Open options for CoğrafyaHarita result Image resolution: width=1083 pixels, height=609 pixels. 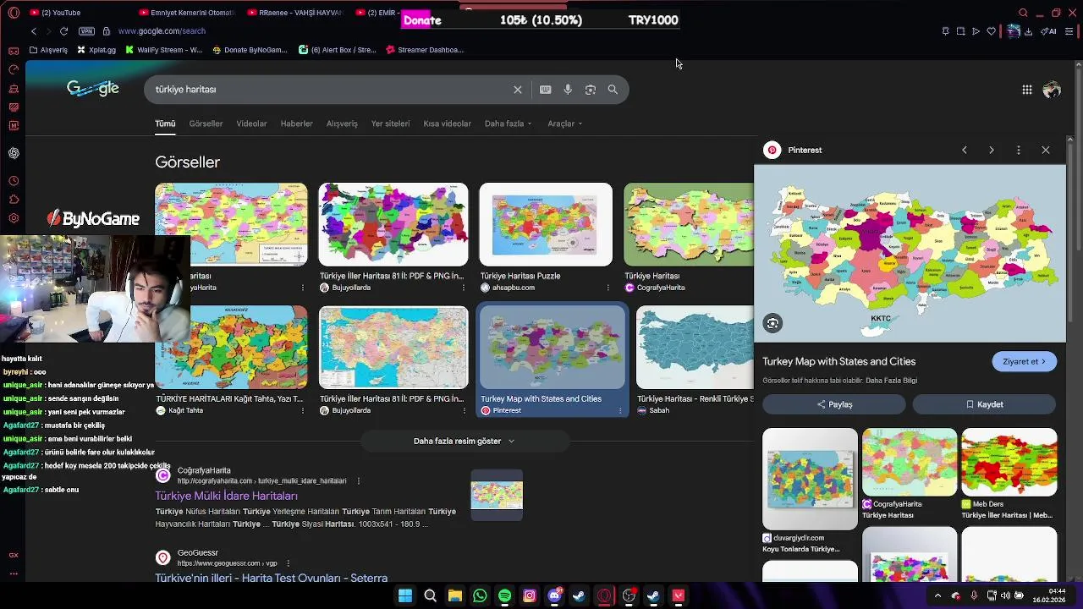coord(359,480)
